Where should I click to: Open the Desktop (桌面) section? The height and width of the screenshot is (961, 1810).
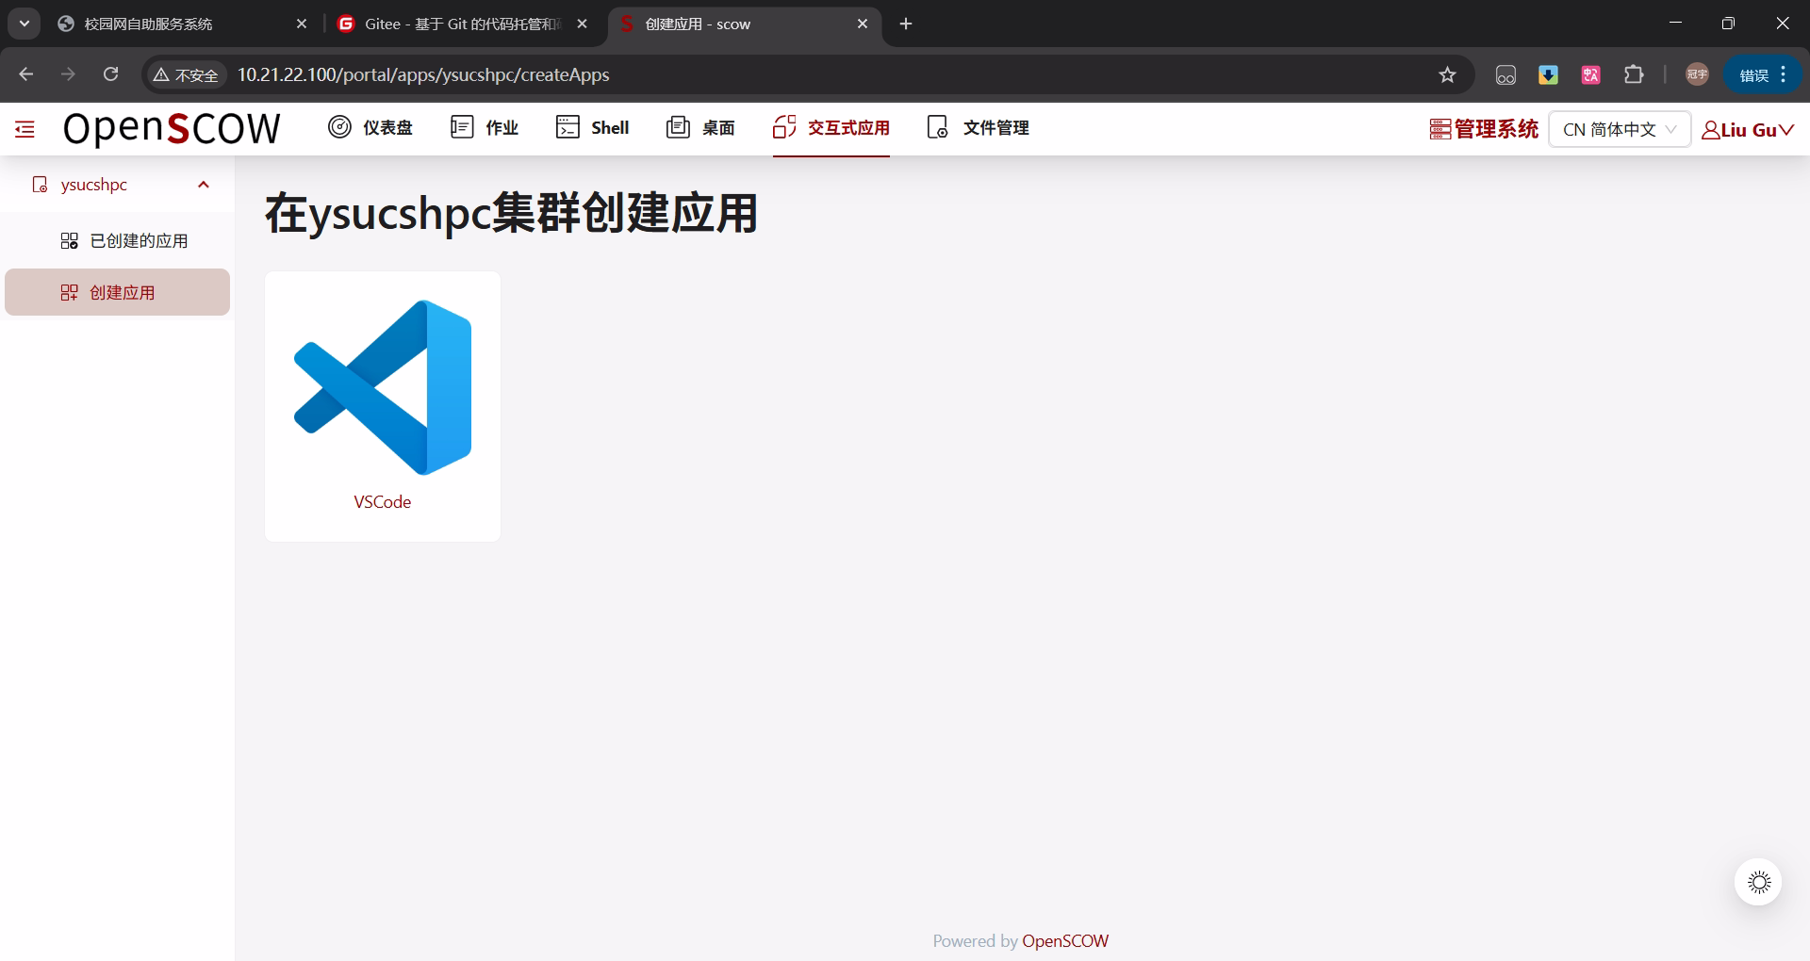[700, 127]
